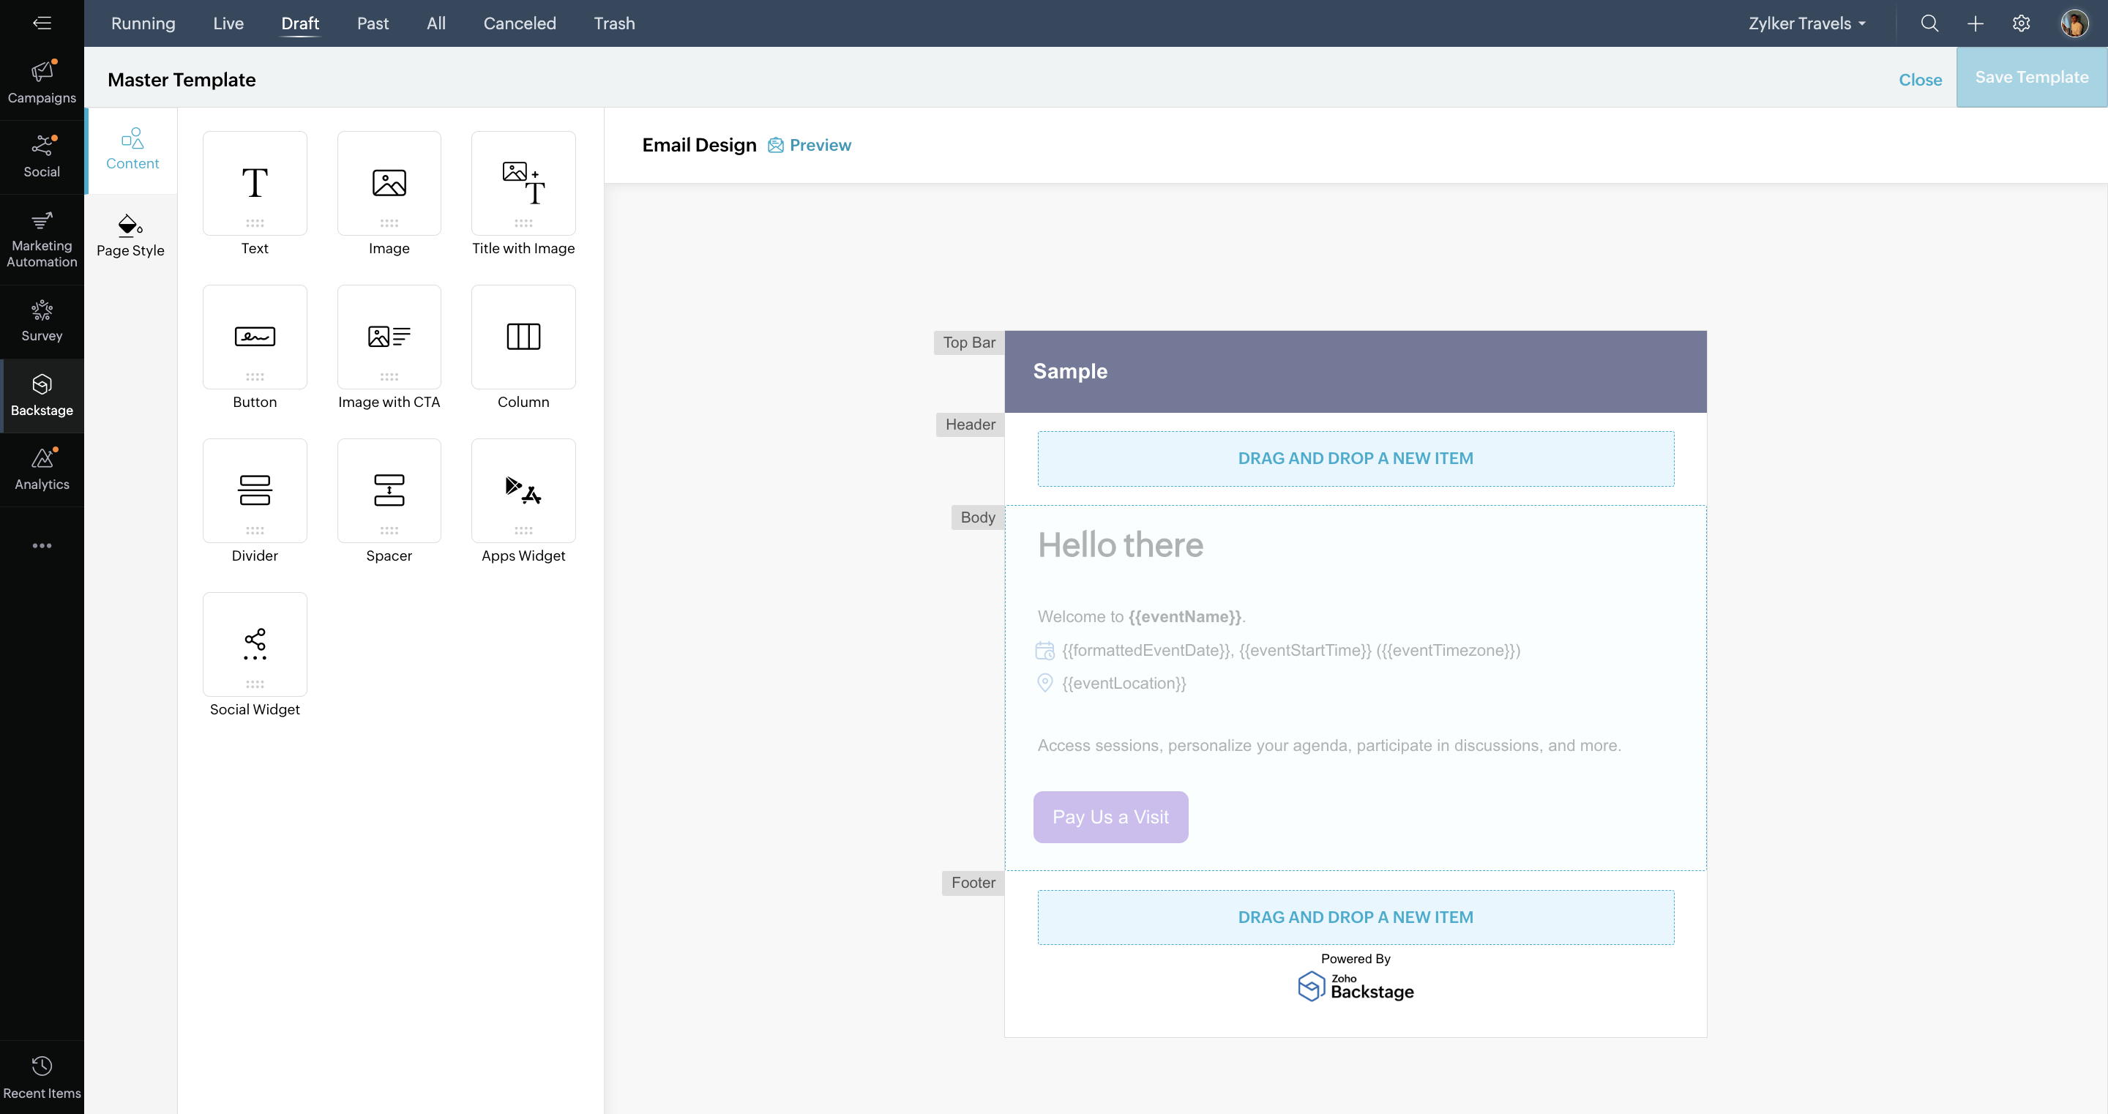The height and width of the screenshot is (1114, 2108).
Task: Go to the Trash tab
Action: tap(614, 23)
